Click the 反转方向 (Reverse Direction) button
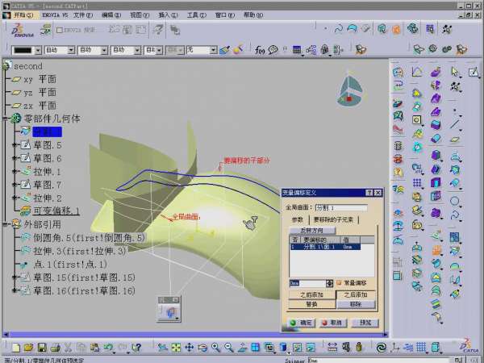This screenshot has width=484, height=363. tap(312, 230)
